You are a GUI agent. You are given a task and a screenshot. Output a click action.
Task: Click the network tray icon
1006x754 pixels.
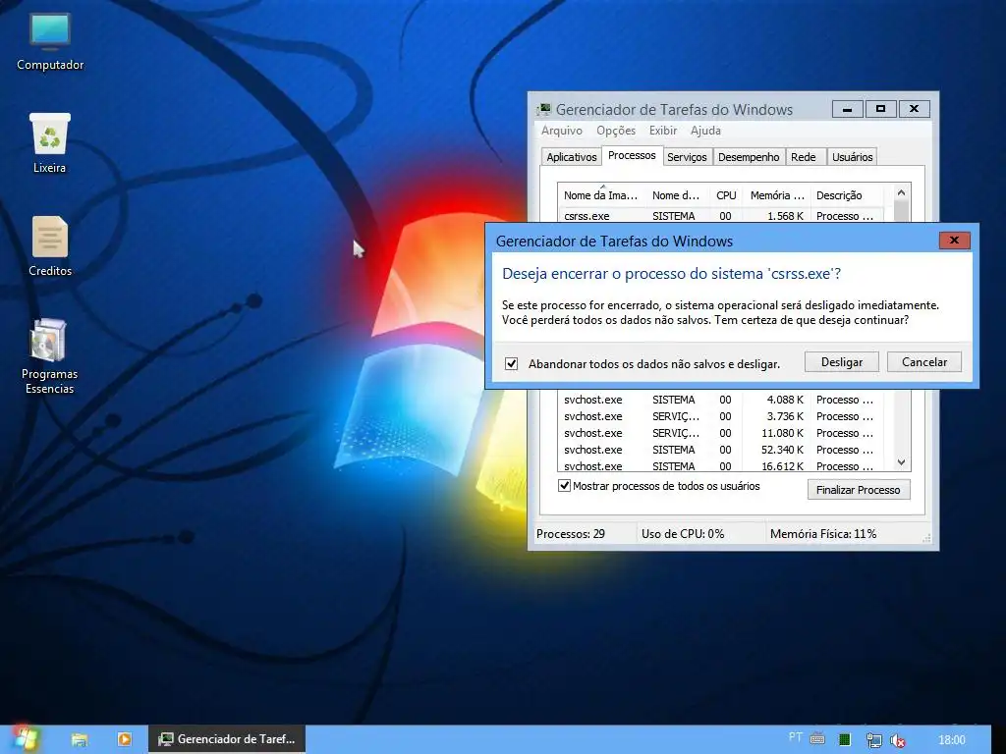[x=873, y=740]
